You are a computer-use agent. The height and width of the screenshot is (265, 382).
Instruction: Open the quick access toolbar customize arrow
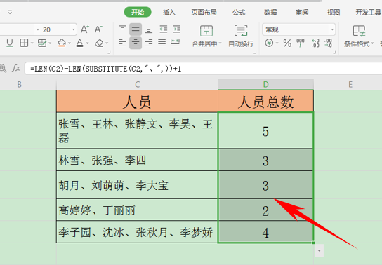[x=10, y=12]
